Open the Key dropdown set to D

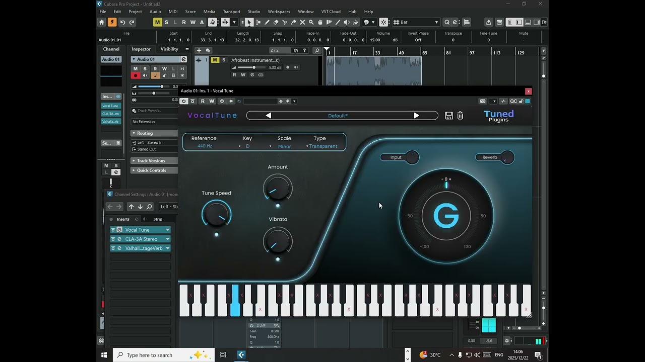click(247, 146)
